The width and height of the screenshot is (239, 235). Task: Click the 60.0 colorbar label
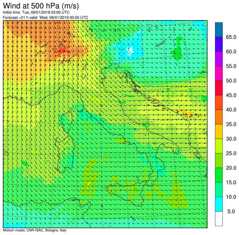(x=231, y=52)
